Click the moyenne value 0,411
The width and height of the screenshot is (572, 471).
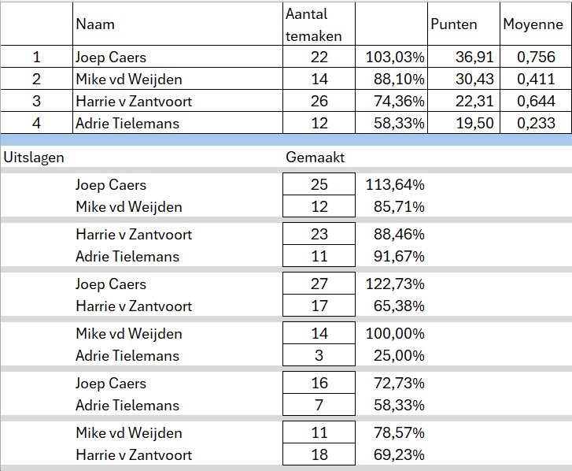pyautogui.click(x=536, y=79)
